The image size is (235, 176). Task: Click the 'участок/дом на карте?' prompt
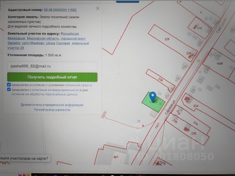25,159
